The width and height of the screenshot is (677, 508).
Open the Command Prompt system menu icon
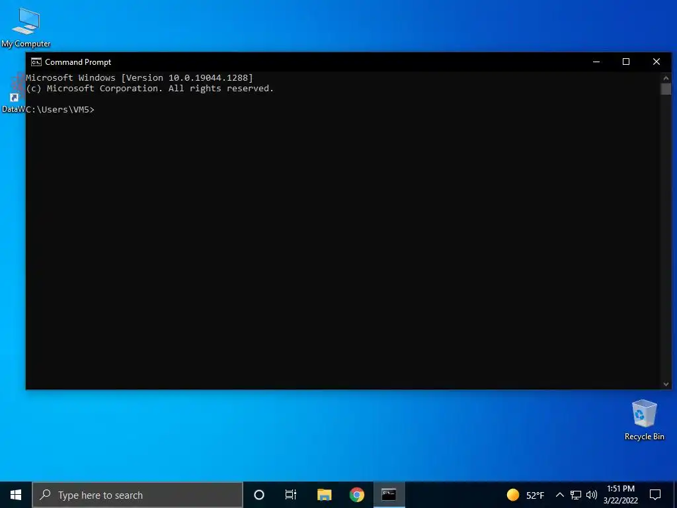[36, 62]
